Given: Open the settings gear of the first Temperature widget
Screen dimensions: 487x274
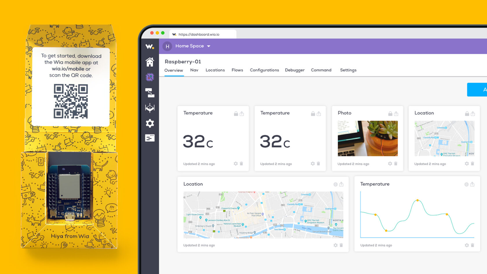Looking at the screenshot, I should 236,164.
